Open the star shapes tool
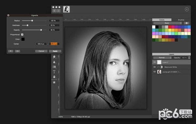The image size is (196, 124). (54, 82)
